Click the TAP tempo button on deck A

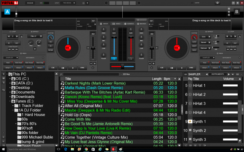click(x=93, y=21)
